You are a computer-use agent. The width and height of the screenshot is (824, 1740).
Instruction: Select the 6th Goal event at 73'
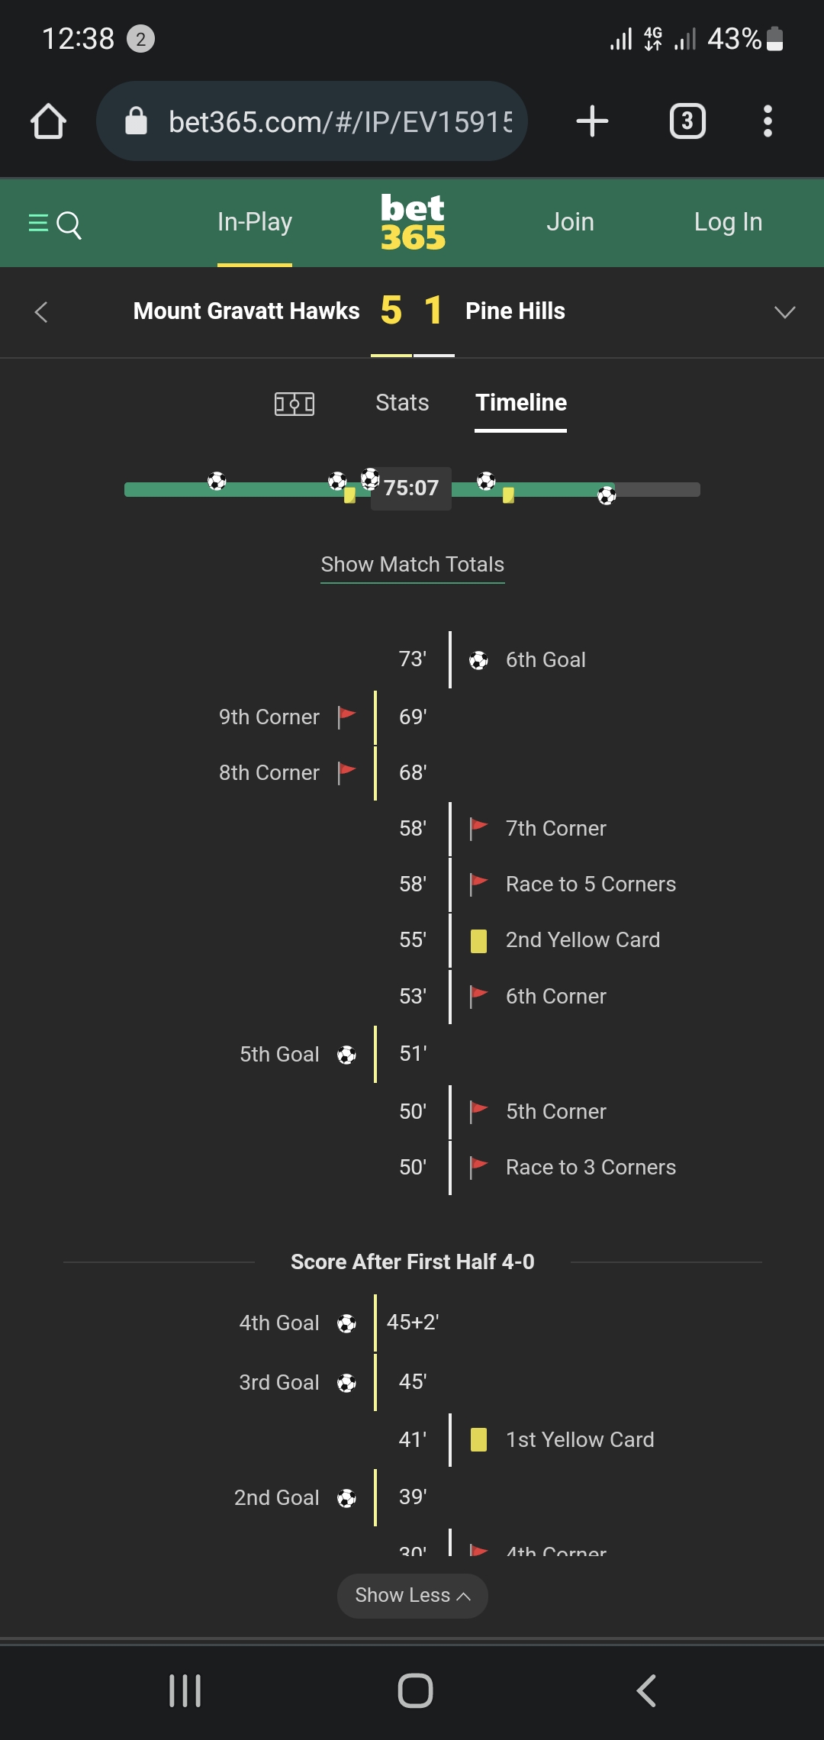click(x=545, y=660)
